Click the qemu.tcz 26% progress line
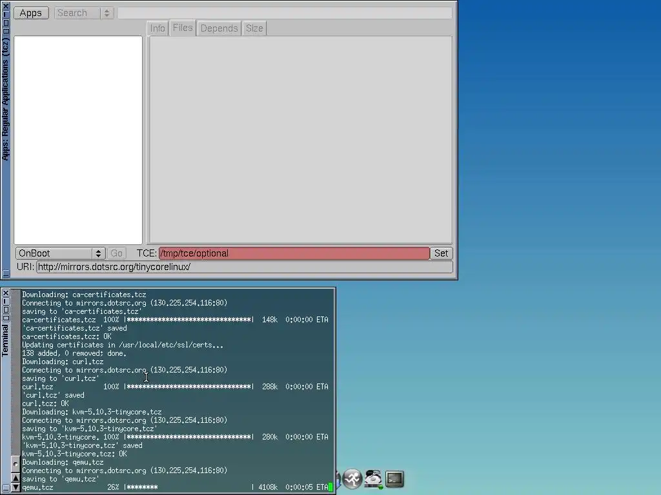This screenshot has height=495, width=661. click(x=175, y=487)
